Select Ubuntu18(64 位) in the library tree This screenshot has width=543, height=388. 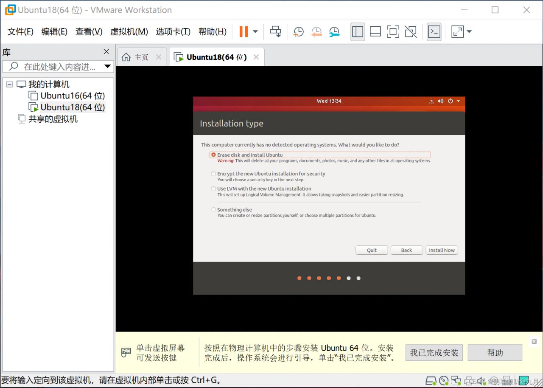73,107
